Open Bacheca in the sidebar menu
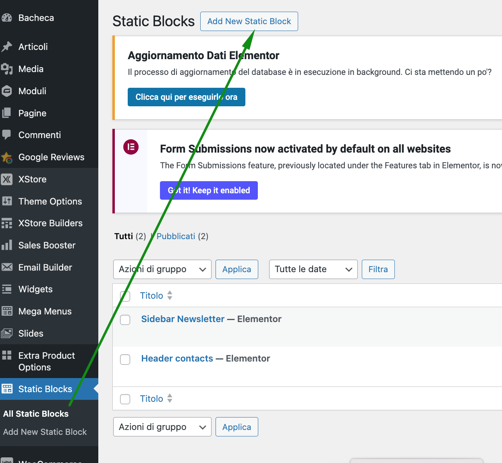Viewport: 502px width, 463px height. [x=36, y=18]
